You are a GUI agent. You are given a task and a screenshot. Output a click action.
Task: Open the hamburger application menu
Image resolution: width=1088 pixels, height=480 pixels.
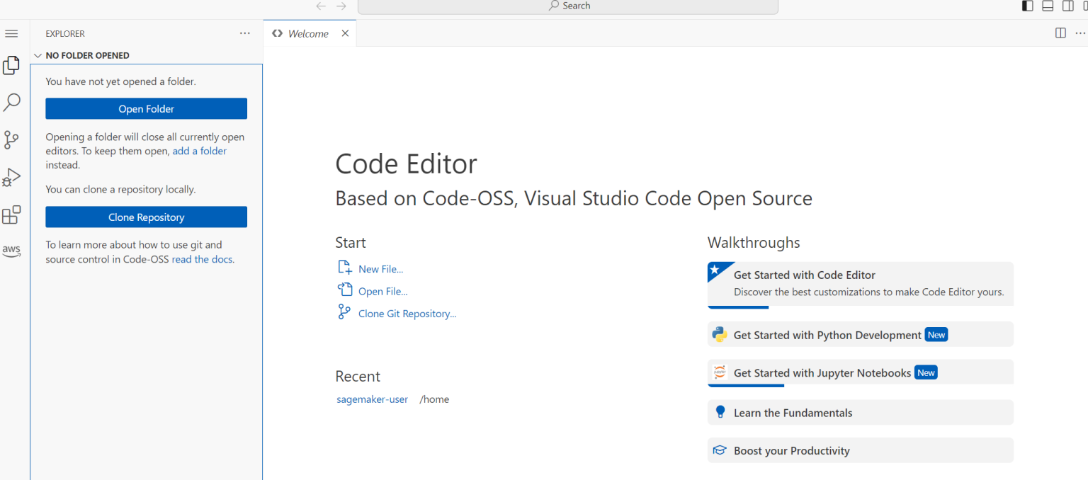[11, 33]
